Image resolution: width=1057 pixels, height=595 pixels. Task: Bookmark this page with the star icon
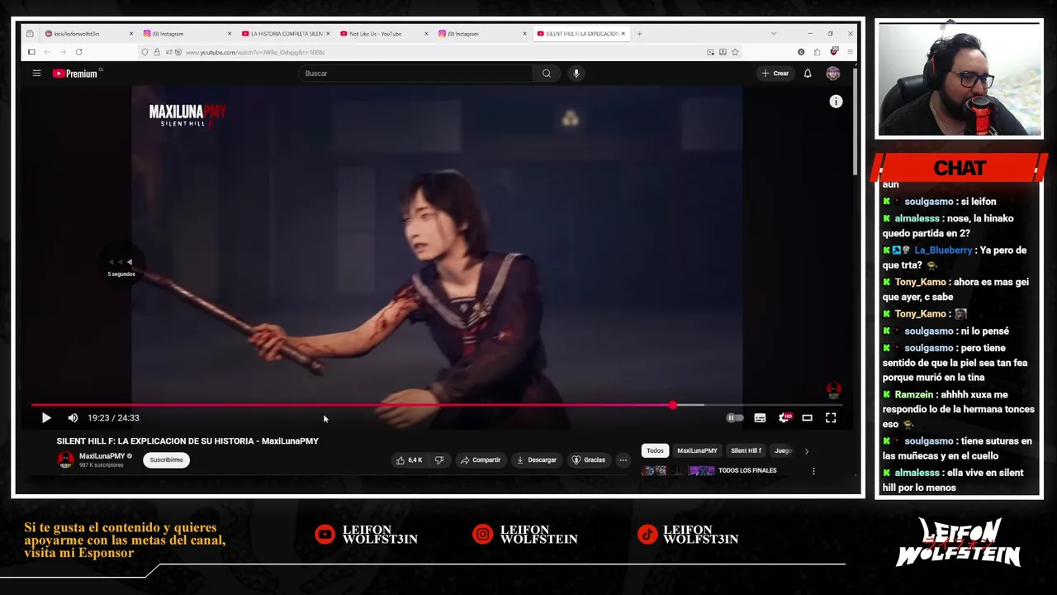click(x=735, y=52)
